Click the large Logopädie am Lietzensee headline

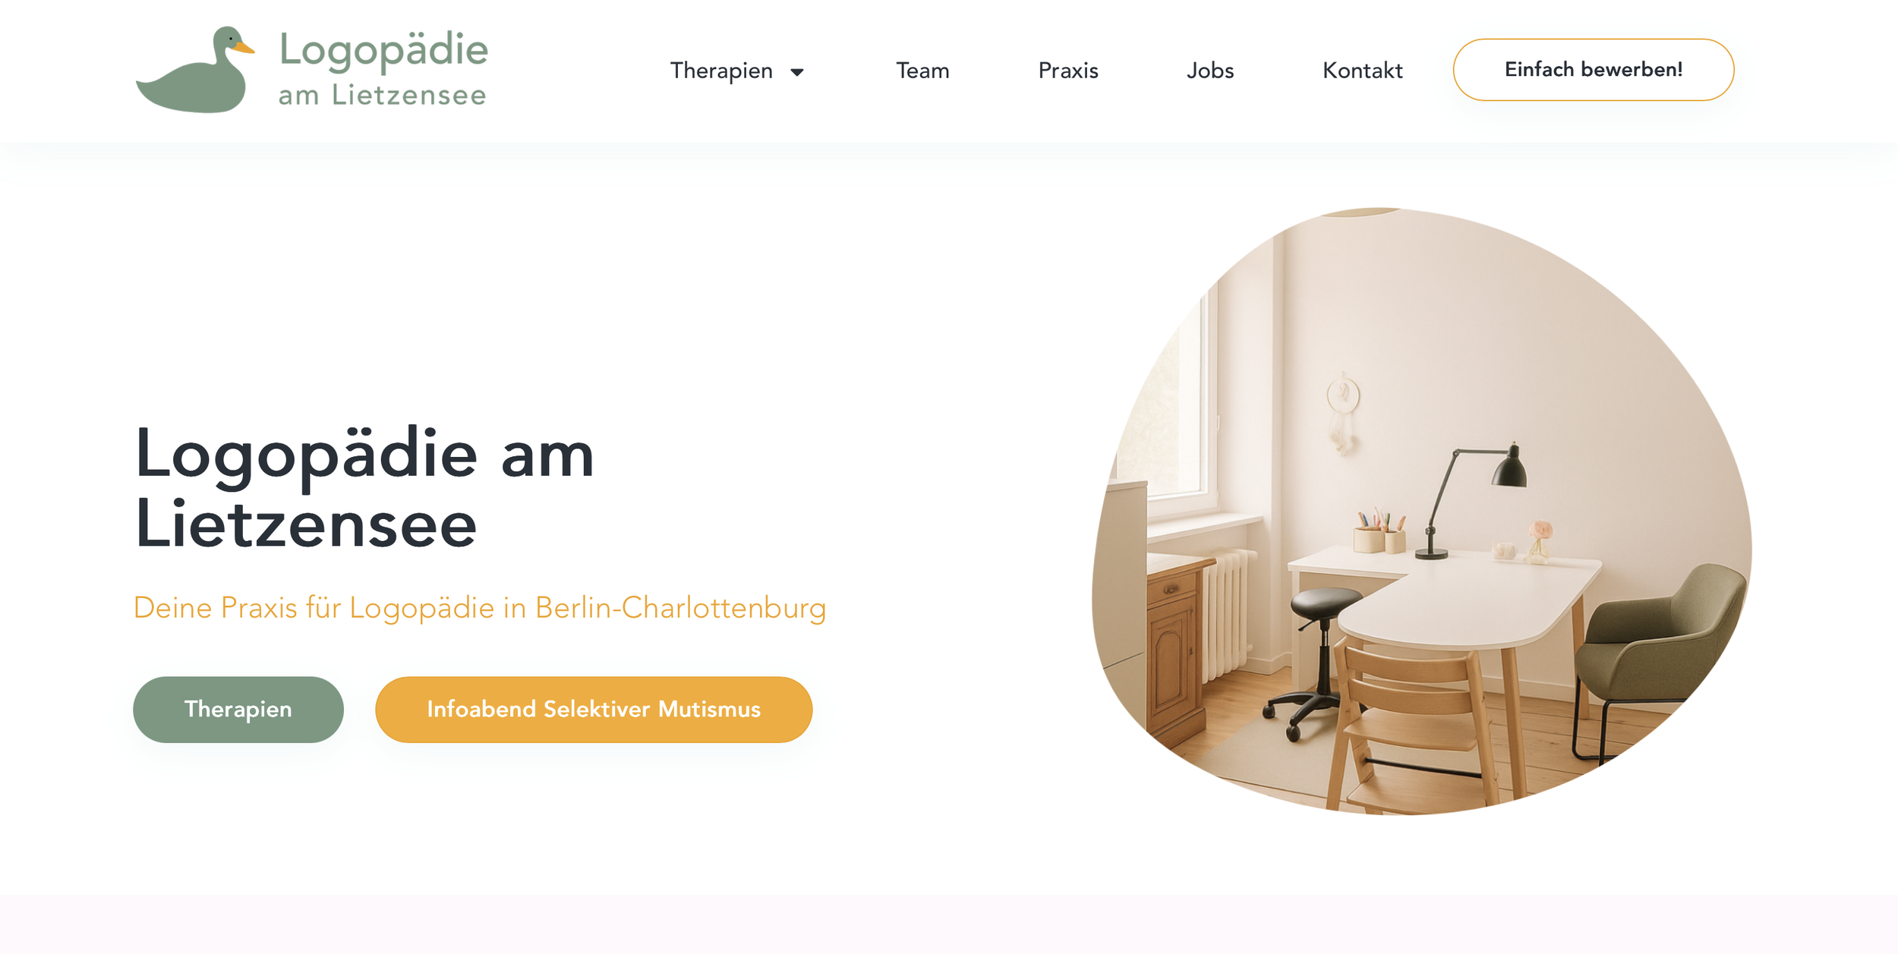[x=364, y=487]
